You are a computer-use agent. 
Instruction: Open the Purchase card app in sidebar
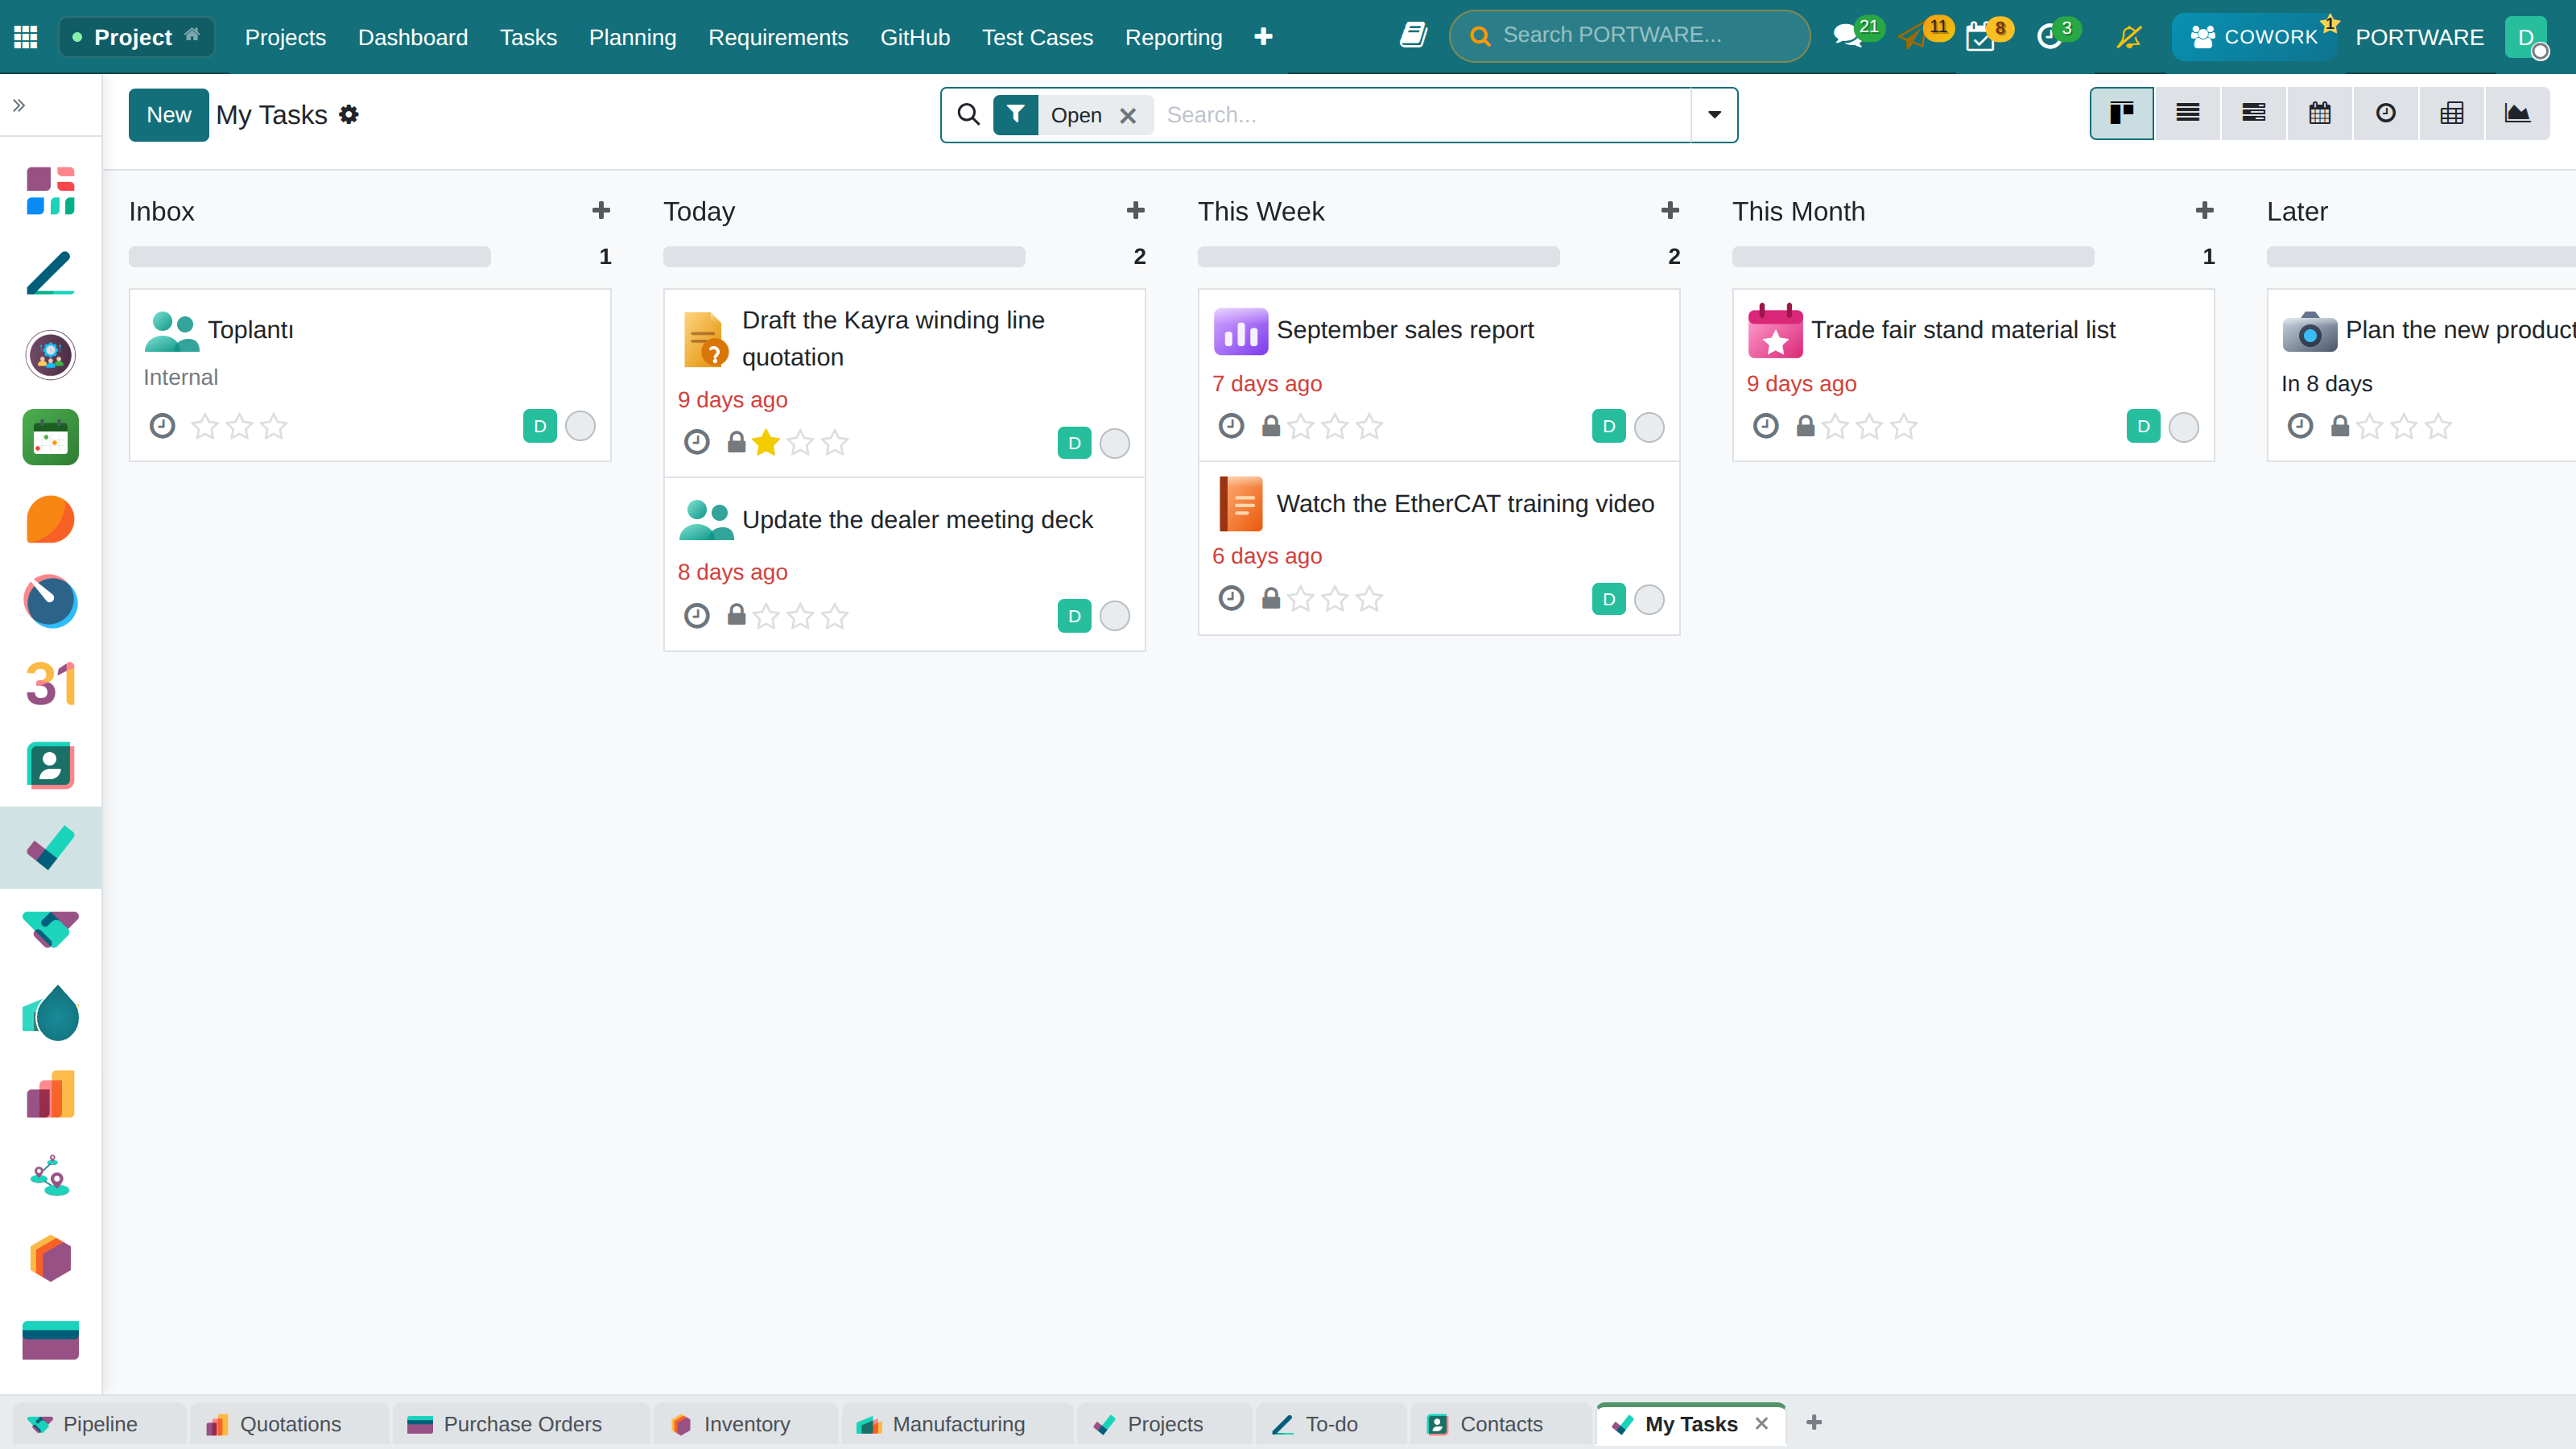click(x=50, y=1340)
